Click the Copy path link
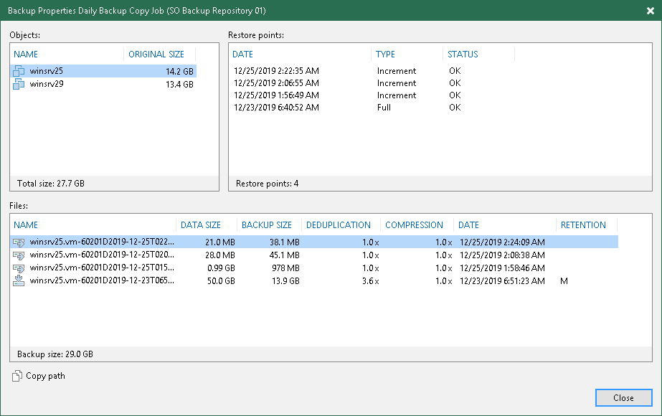662x416 pixels. coord(45,376)
